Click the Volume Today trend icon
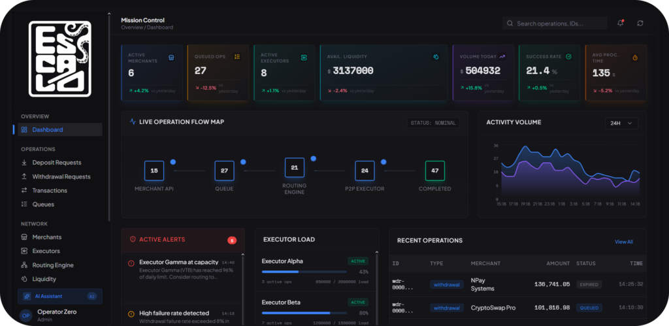The width and height of the screenshot is (669, 326). pyautogui.click(x=502, y=56)
